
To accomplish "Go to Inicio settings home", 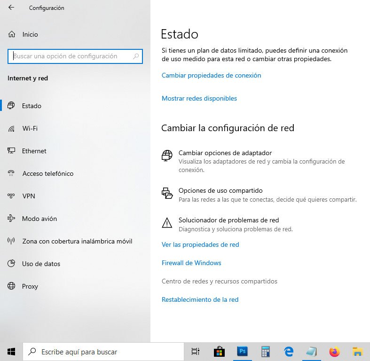I will (x=30, y=34).
